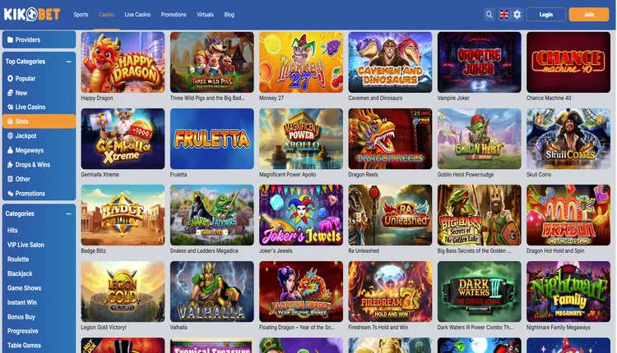Go to Live Casino in top navigation
The image size is (617, 353).
[137, 15]
